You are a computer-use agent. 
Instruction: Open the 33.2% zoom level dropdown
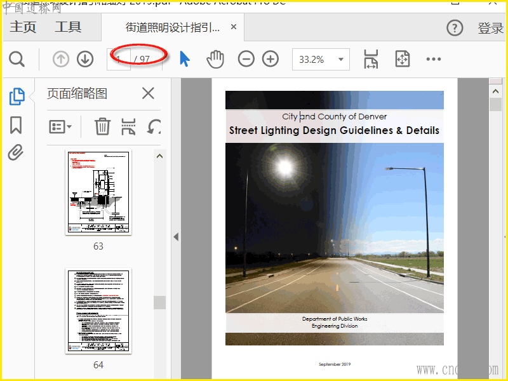pos(342,60)
